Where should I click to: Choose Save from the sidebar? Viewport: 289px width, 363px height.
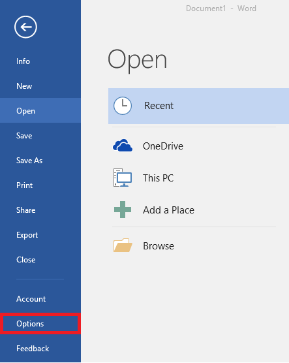(40, 136)
